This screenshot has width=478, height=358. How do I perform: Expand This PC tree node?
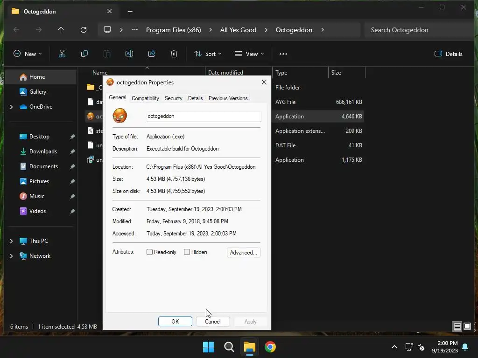tap(11, 241)
